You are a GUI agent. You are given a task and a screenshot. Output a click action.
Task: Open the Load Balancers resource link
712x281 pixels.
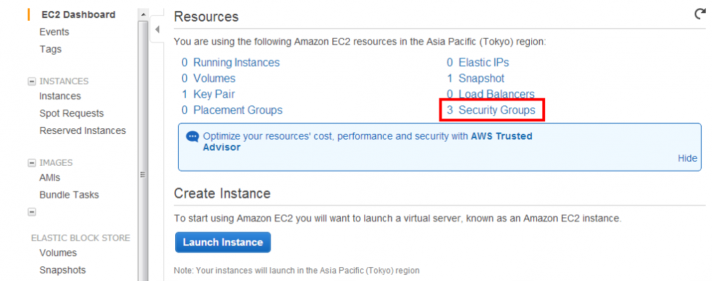(x=496, y=94)
